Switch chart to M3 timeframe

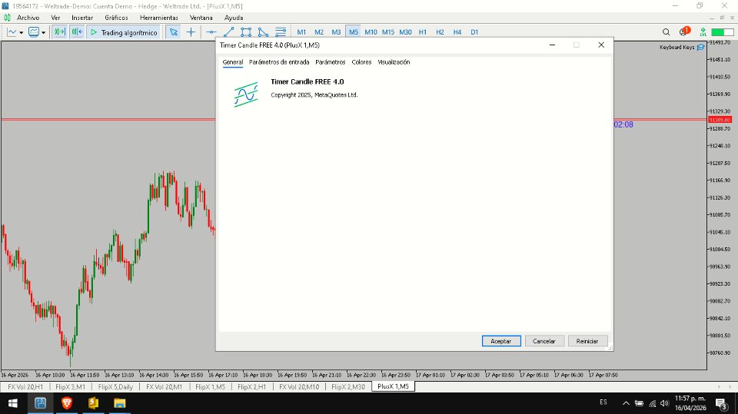coord(336,32)
